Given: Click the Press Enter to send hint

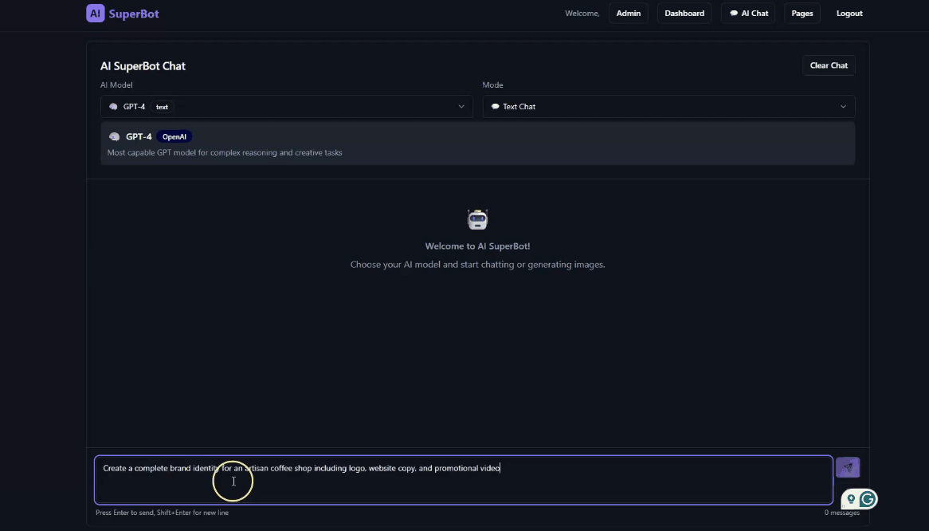Looking at the screenshot, I should (x=163, y=513).
